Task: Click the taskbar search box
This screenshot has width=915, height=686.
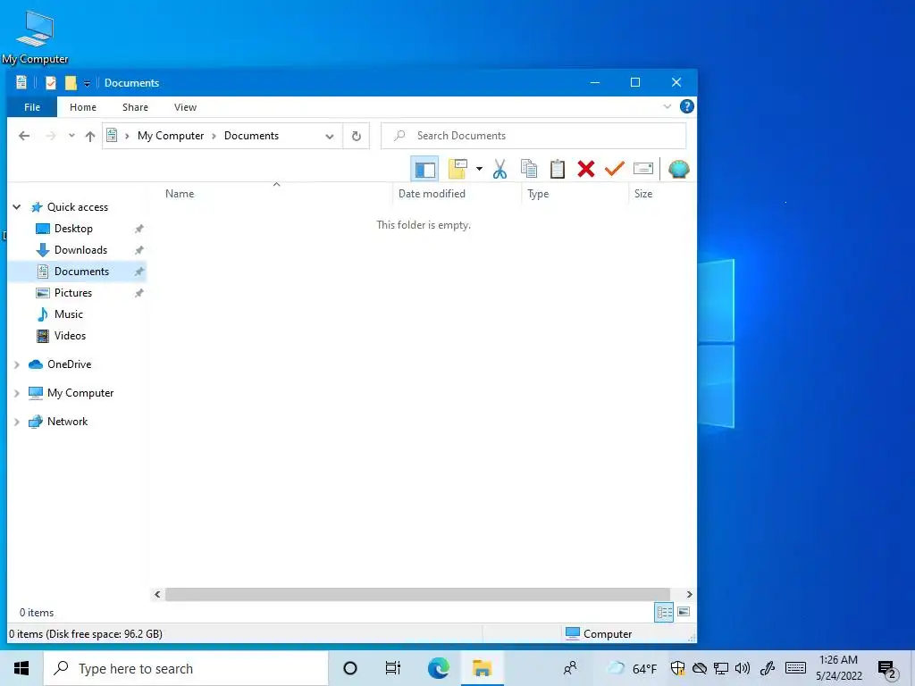Action: coord(186,668)
